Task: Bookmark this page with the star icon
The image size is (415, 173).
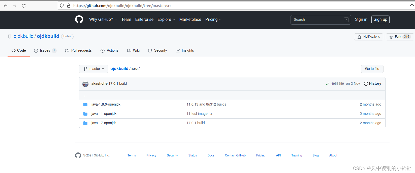Action: [x=412, y=6]
